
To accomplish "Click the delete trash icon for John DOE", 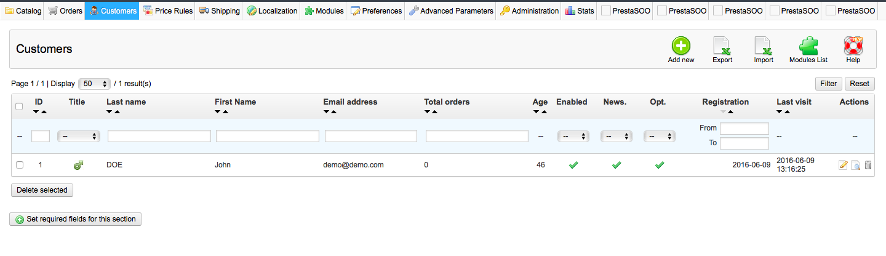I will tap(868, 165).
